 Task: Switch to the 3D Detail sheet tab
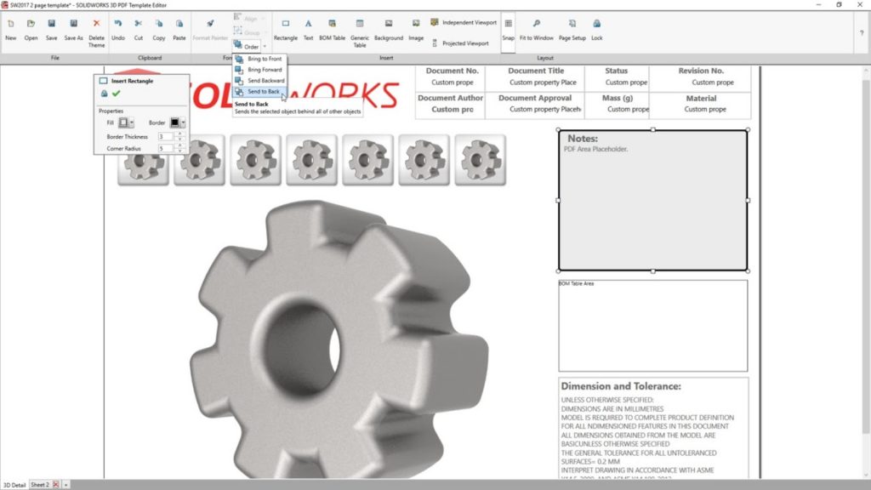click(14, 485)
